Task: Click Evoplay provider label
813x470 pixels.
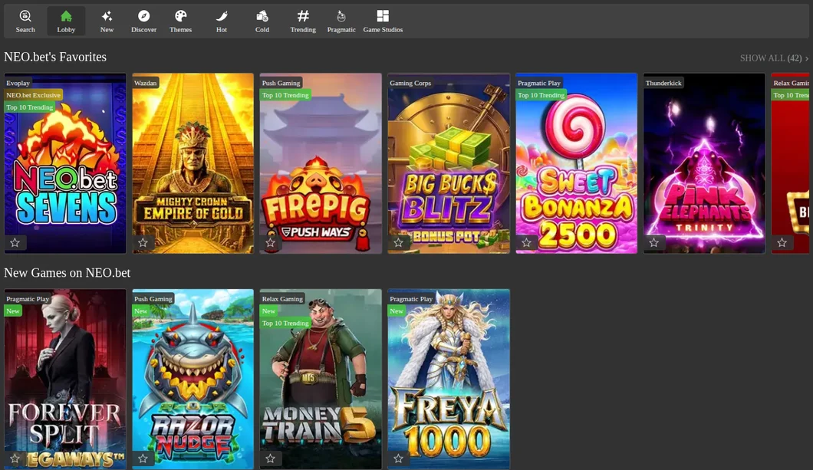Action: pyautogui.click(x=18, y=83)
